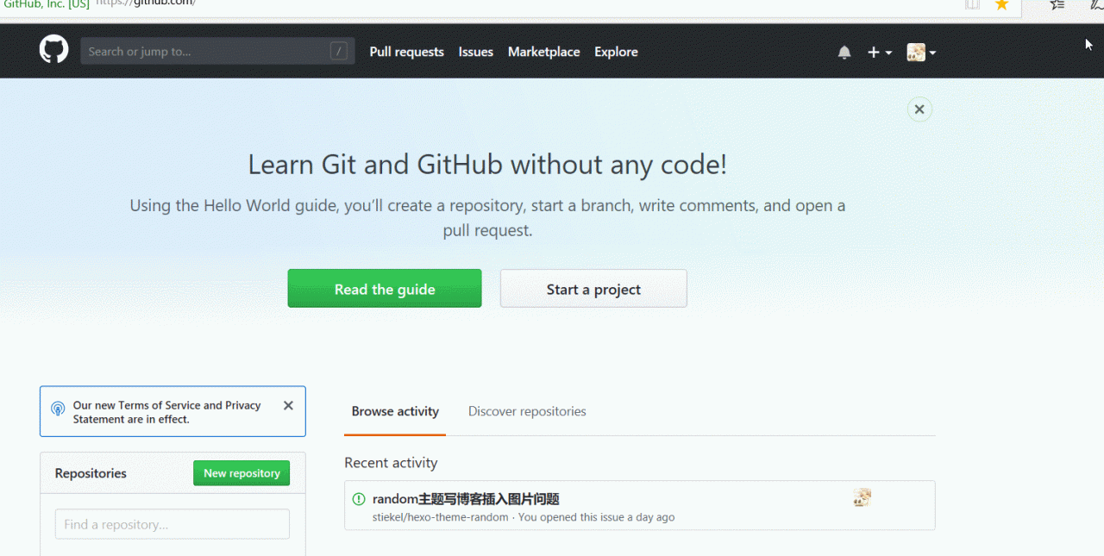Screen dimensions: 1104x556
Task: Click the GitHub octocat logo
Action: 53,50
